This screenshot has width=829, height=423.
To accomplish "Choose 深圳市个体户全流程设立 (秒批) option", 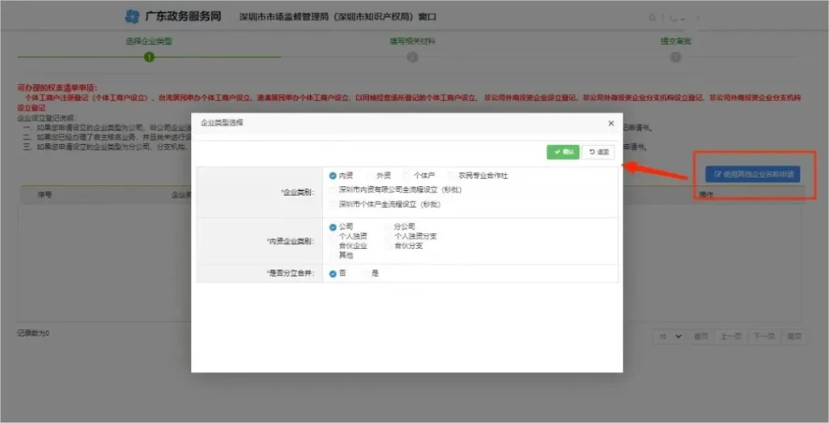I will click(334, 204).
